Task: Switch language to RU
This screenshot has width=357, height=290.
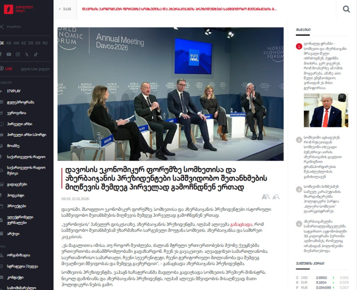Action: (x=45, y=43)
